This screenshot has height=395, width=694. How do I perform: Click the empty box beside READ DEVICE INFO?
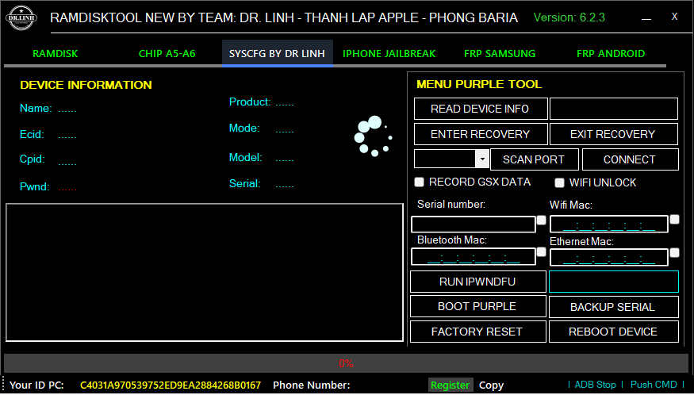pos(613,109)
